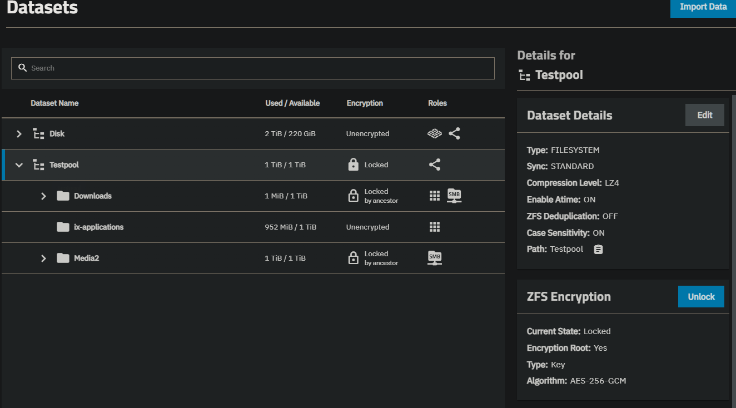Click the 'Algorithm: AES-256-GCM' detail
The image size is (736, 408).
pos(576,381)
